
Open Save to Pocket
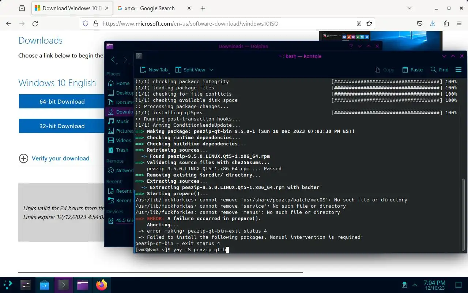[420, 23]
